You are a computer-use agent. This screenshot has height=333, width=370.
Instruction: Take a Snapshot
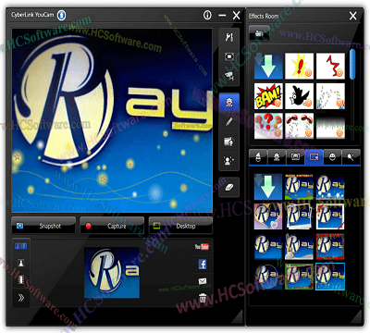43,226
